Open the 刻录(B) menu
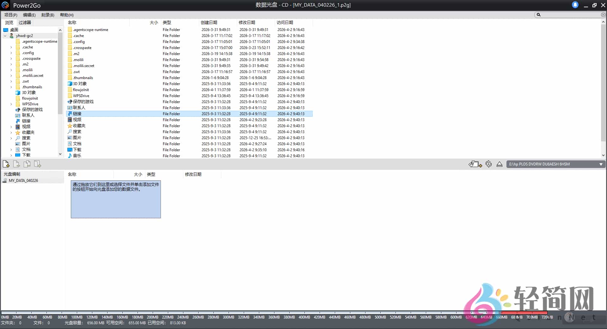This screenshot has width=607, height=329. 48,15
